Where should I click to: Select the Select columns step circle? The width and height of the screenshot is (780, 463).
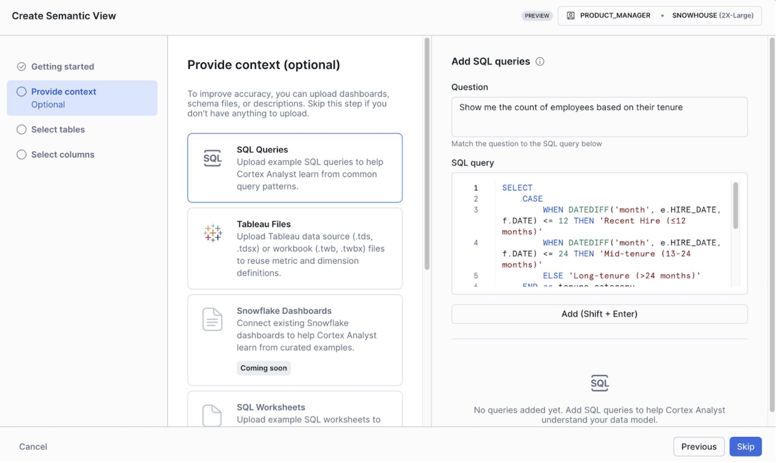(x=21, y=155)
